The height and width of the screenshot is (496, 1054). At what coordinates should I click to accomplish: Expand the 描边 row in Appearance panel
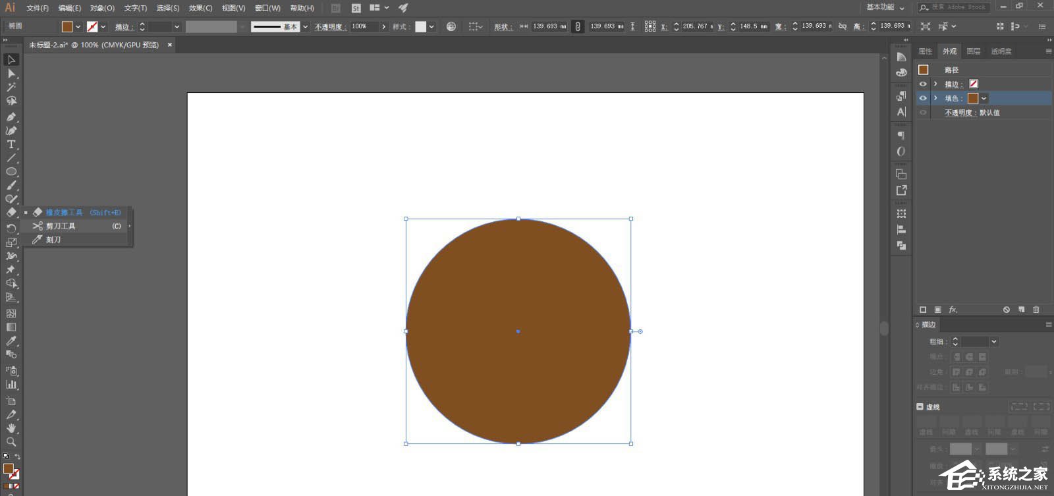click(935, 84)
